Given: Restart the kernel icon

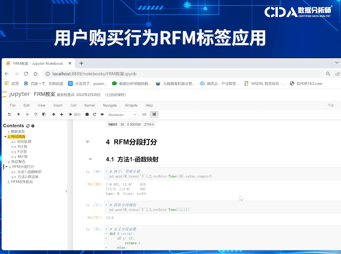Looking at the screenshot, I should 95,114.
